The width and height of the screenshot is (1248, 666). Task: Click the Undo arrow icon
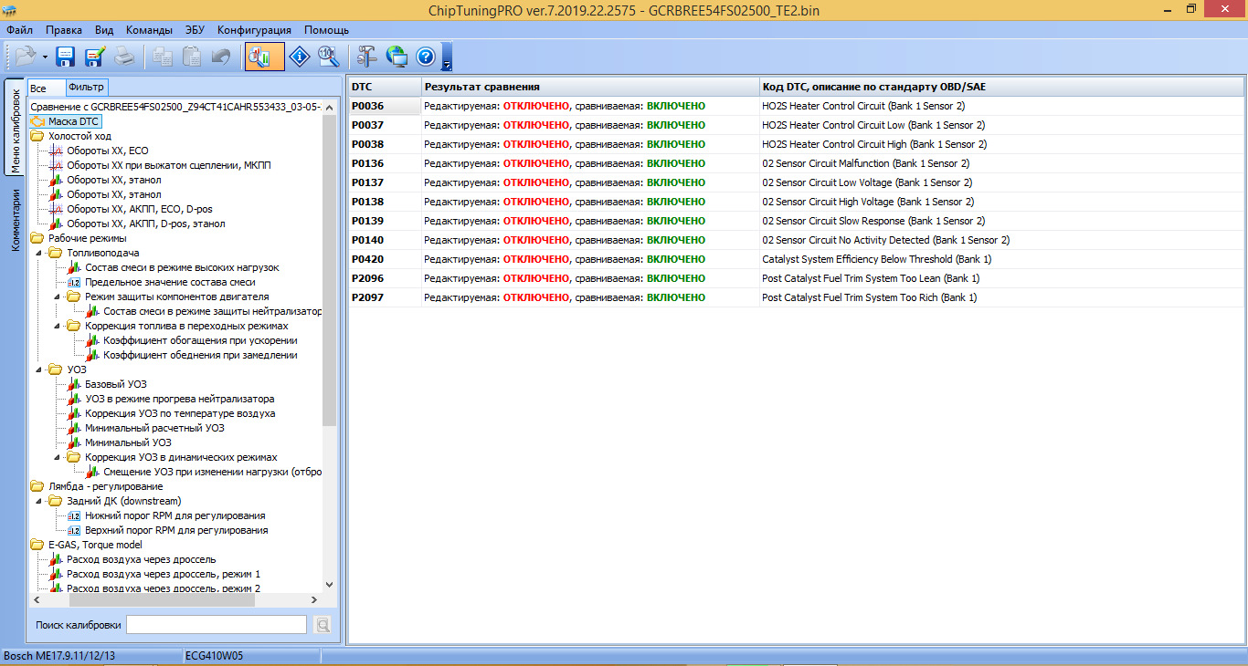click(x=221, y=57)
